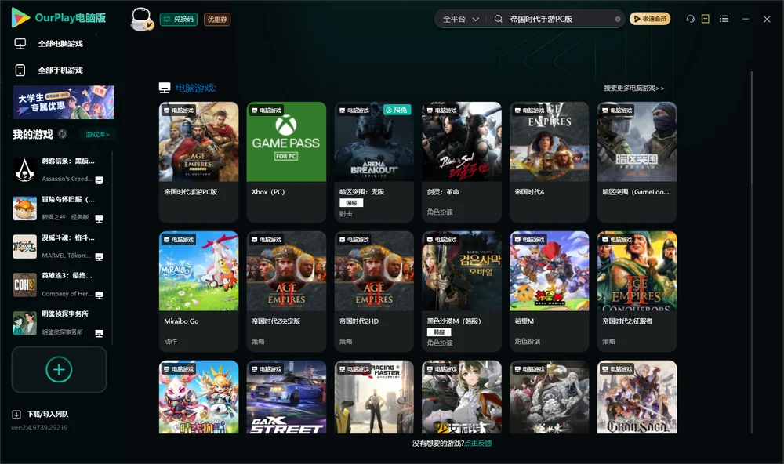Open Arena Breakout Infinite card
This screenshot has width=784, height=464.
(374, 162)
